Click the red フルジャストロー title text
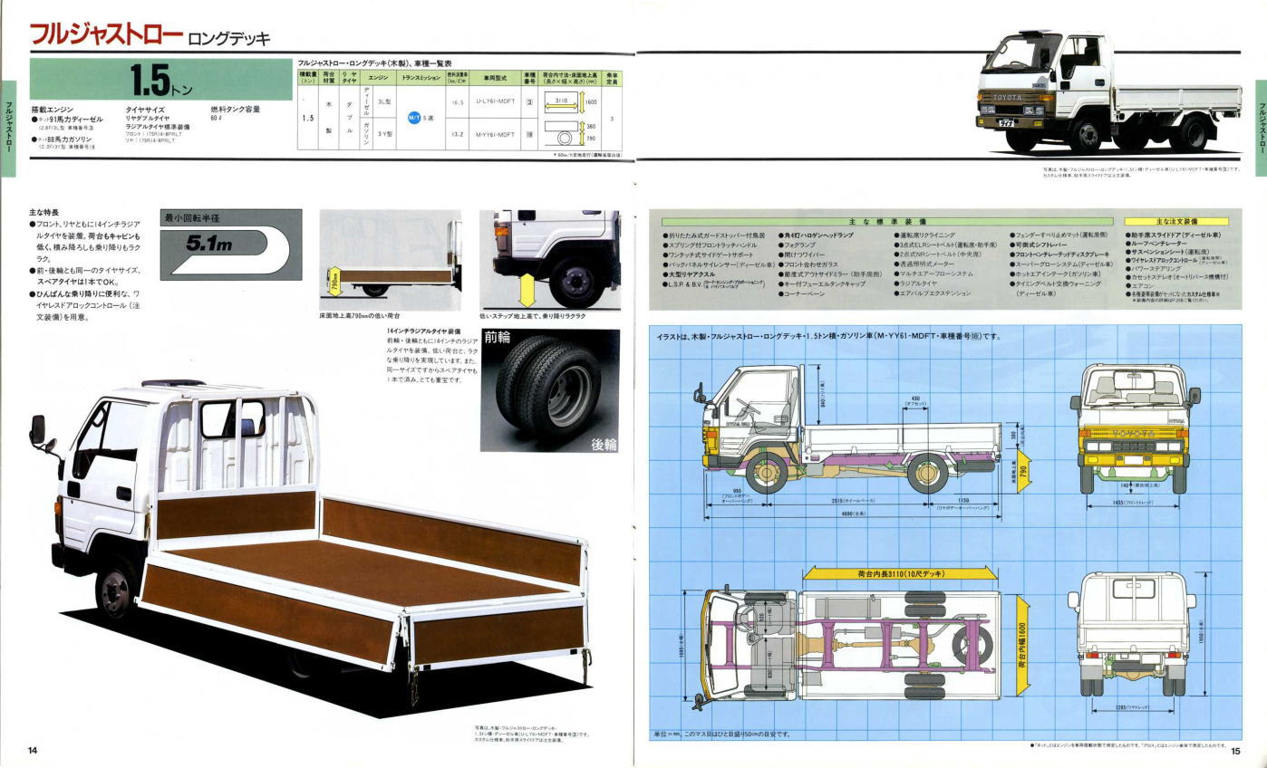The image size is (1267, 768). [106, 36]
